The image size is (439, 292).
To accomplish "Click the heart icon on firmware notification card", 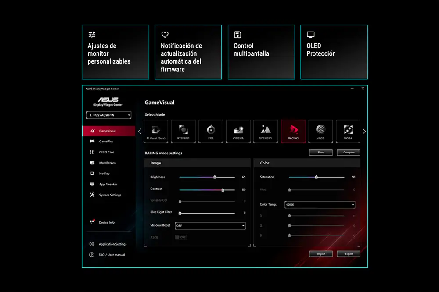I will coord(165,35).
